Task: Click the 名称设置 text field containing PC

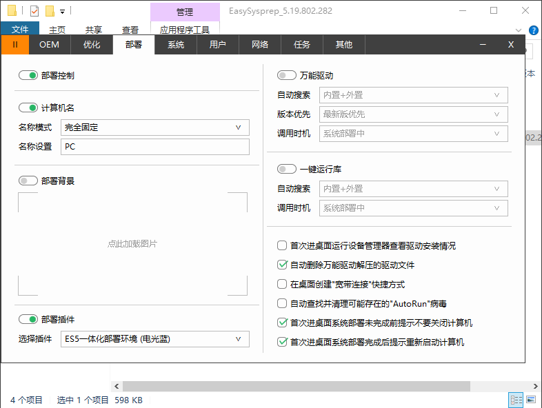Action: [x=155, y=147]
